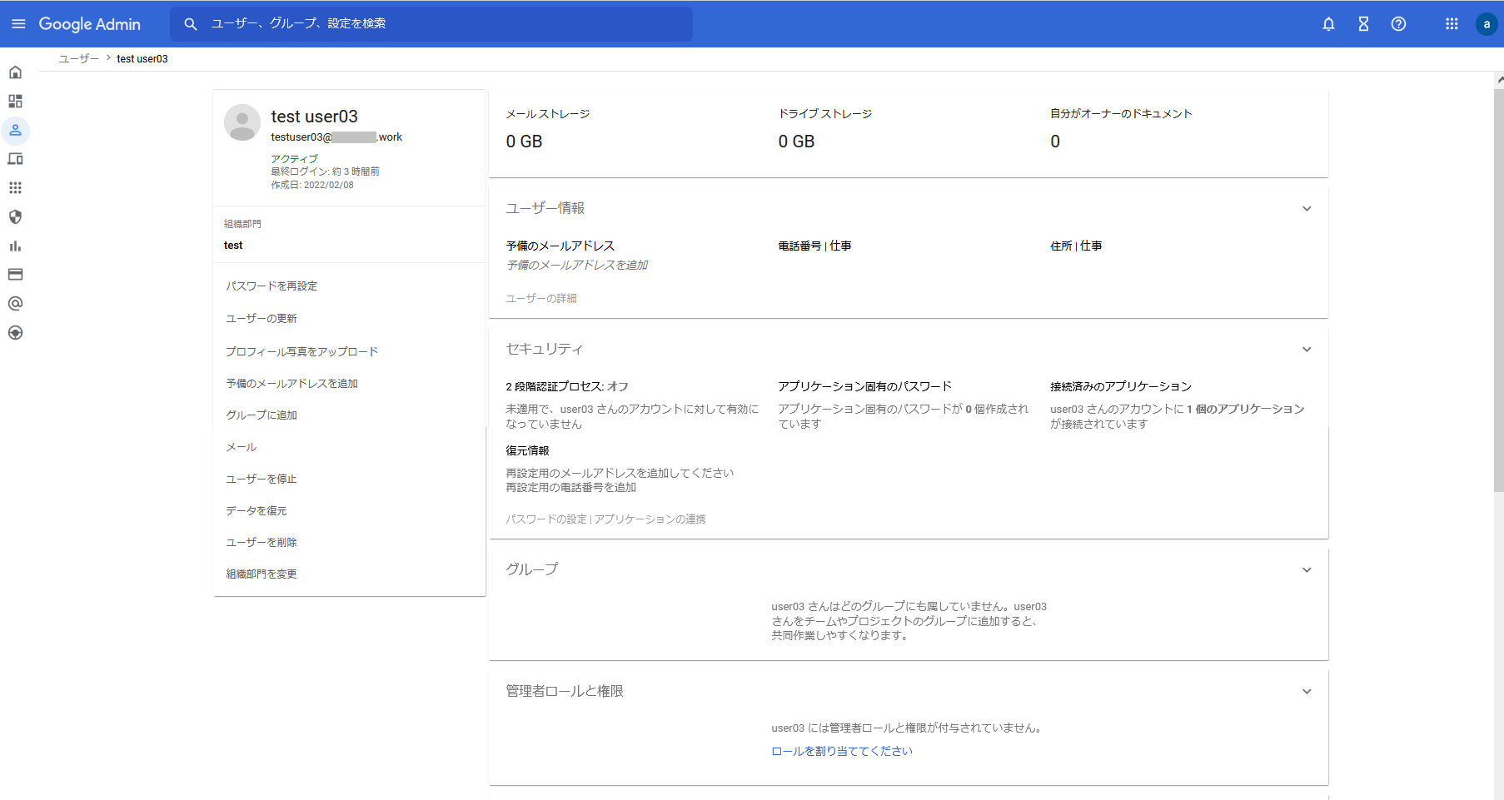Click the 作成日: 2022/02/08 text
The image size is (1504, 800).
312,186
